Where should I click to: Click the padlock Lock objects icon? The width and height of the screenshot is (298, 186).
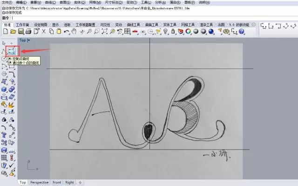pyautogui.click(x=173, y=31)
